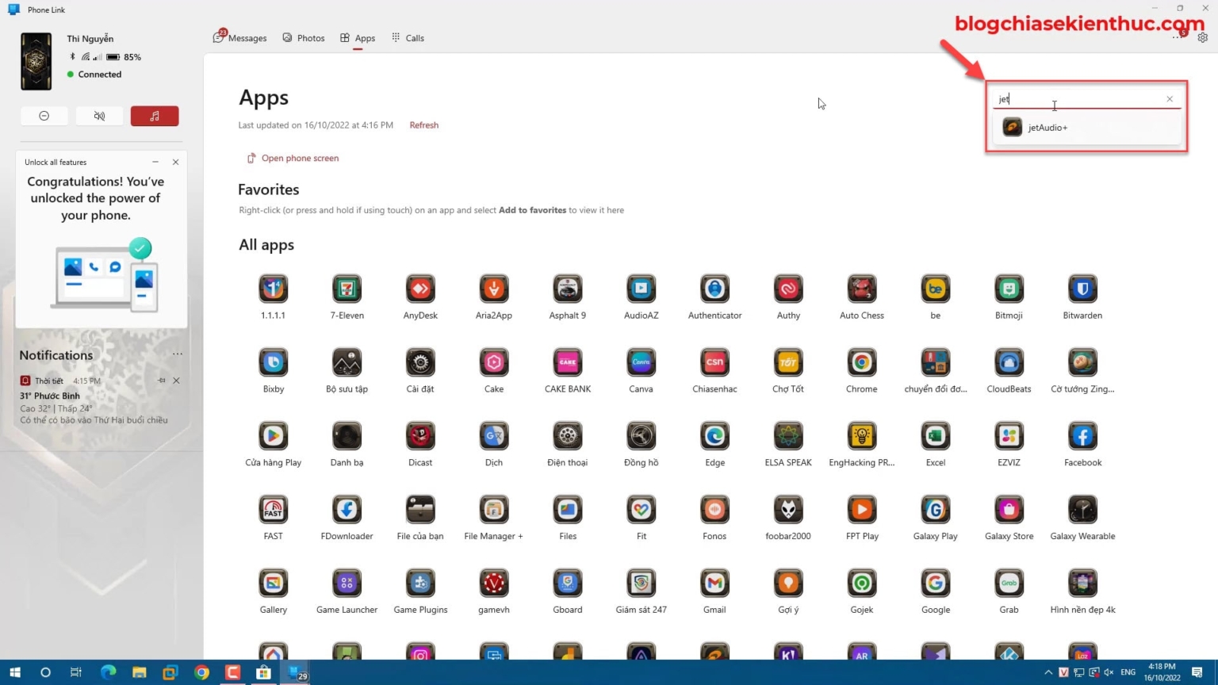Toggle phone mute sound button

99,117
